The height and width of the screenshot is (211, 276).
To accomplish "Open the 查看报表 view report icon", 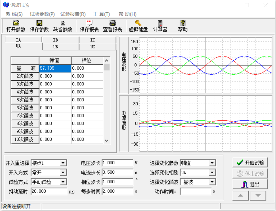I will (x=112, y=26).
